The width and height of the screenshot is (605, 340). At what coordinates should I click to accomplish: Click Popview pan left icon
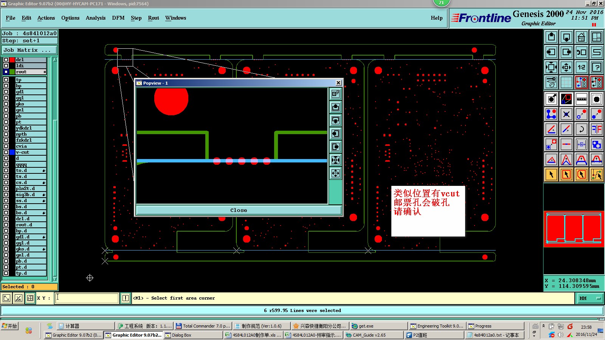(x=335, y=134)
